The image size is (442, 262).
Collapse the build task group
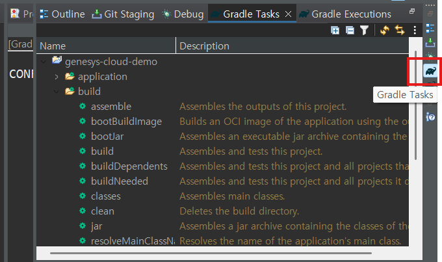(x=57, y=92)
